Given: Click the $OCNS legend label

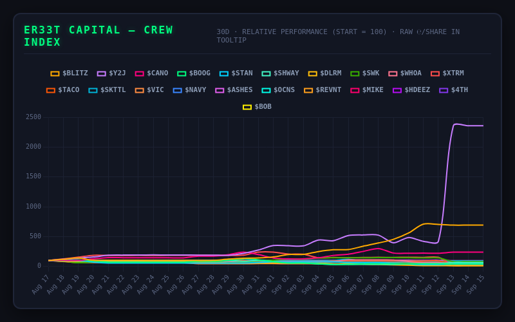Looking at the screenshot, I should coord(284,90).
